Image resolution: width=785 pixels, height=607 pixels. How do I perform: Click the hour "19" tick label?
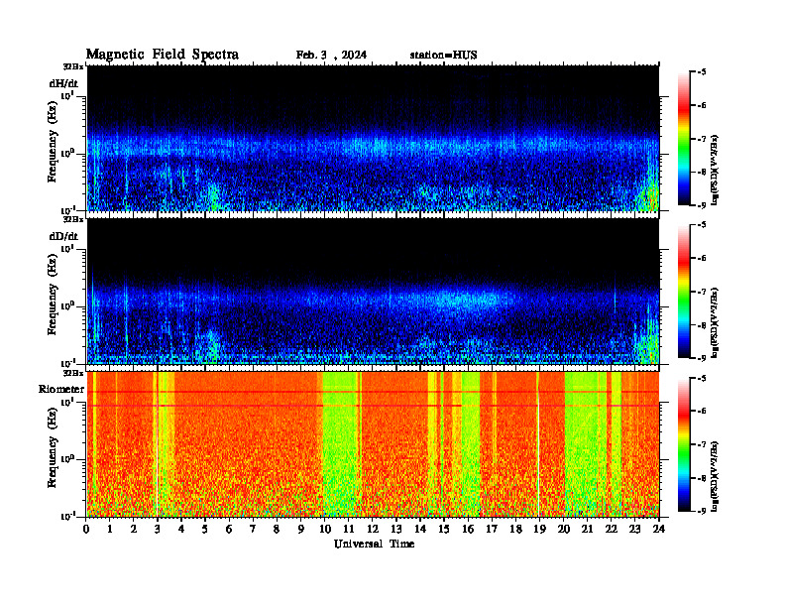tap(539, 530)
